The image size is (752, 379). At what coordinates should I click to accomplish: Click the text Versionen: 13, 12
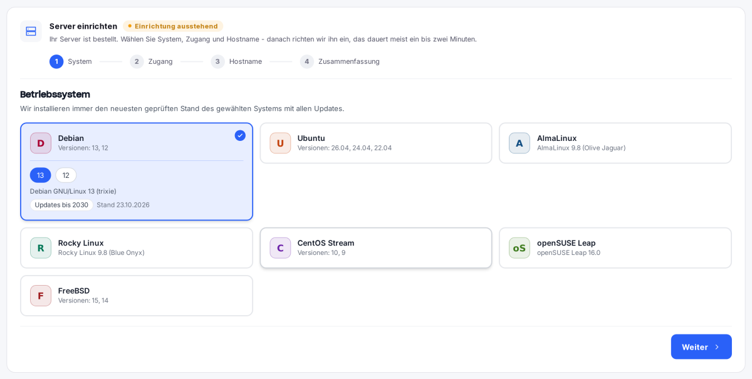[x=83, y=148]
